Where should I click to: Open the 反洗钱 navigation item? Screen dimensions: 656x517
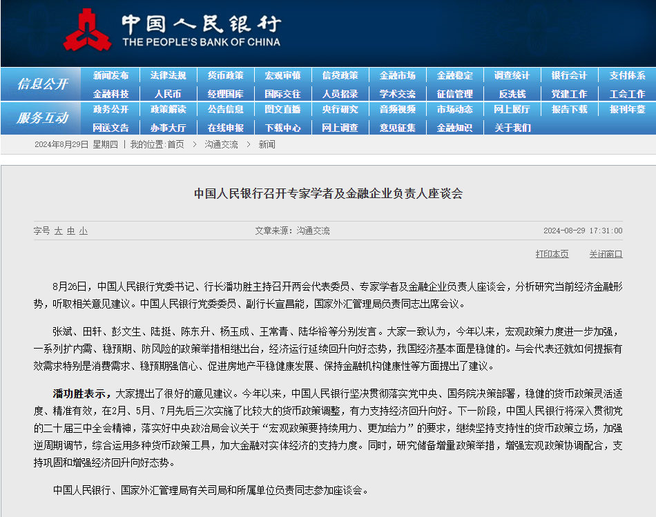[x=512, y=93]
